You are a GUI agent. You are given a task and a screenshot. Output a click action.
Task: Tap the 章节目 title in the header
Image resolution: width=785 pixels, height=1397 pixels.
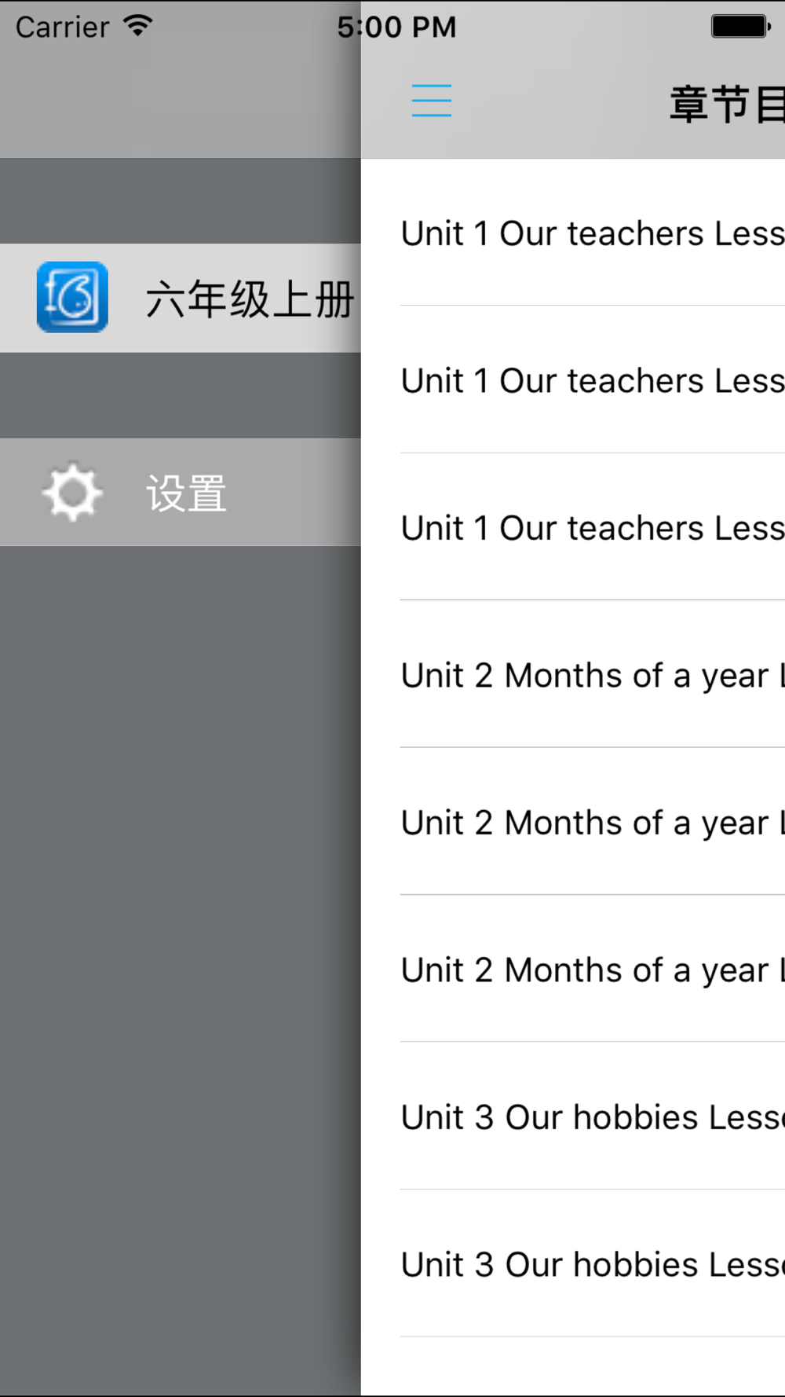[727, 104]
